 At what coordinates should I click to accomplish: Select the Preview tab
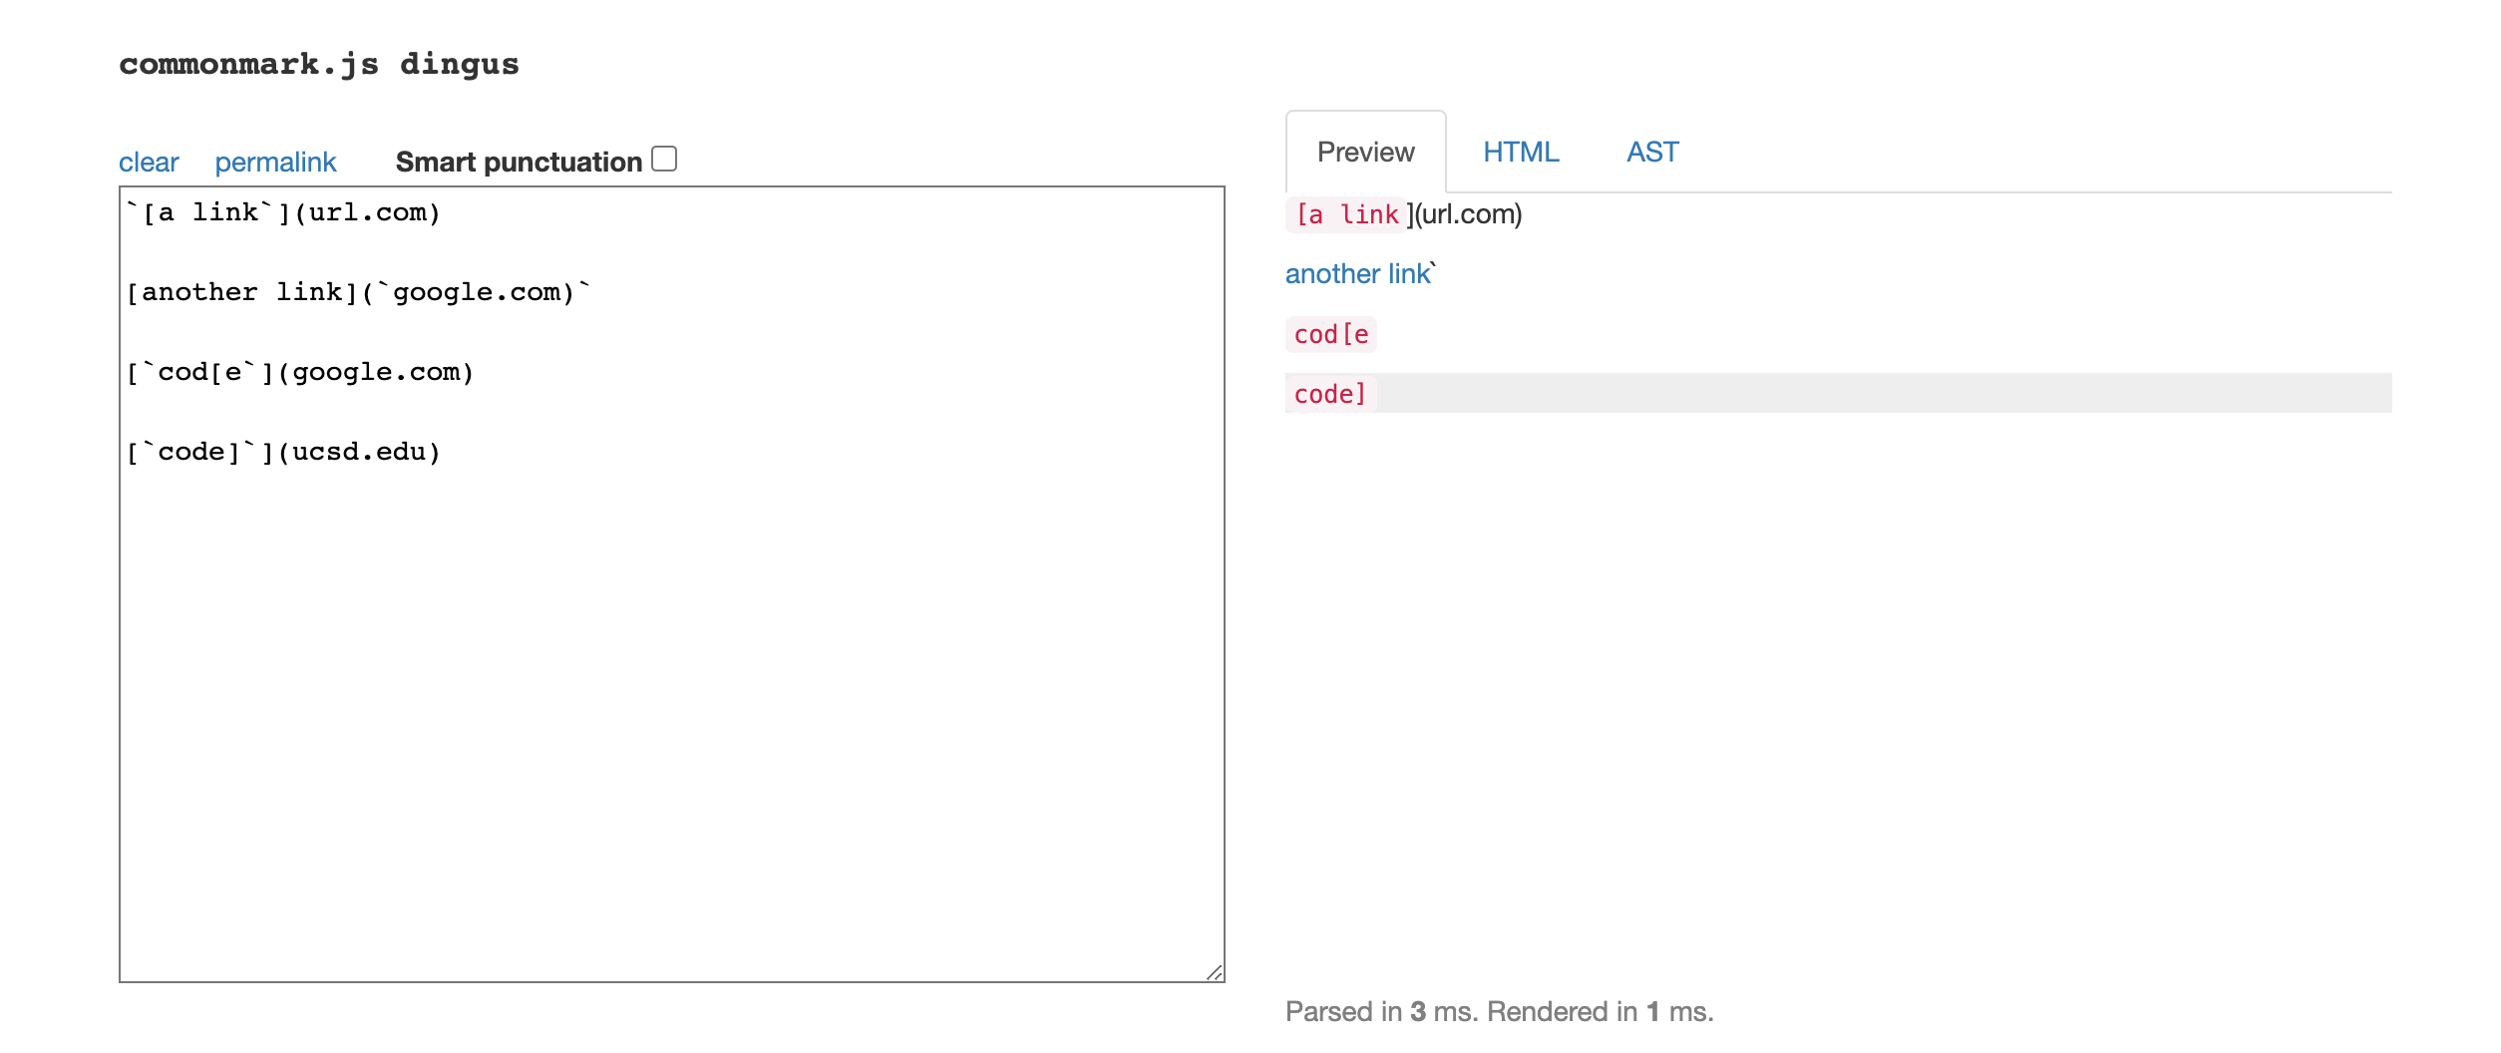point(1365,152)
